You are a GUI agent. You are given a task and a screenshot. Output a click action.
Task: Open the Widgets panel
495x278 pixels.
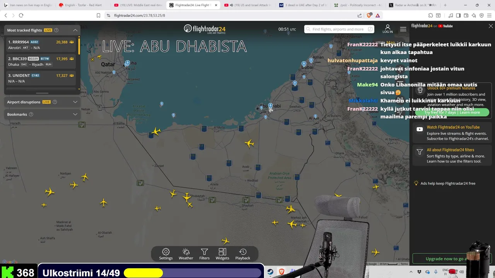coord(222,254)
